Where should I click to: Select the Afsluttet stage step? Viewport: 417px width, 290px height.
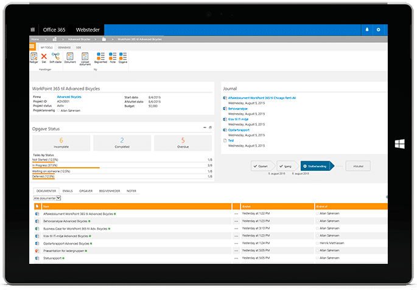(358, 166)
